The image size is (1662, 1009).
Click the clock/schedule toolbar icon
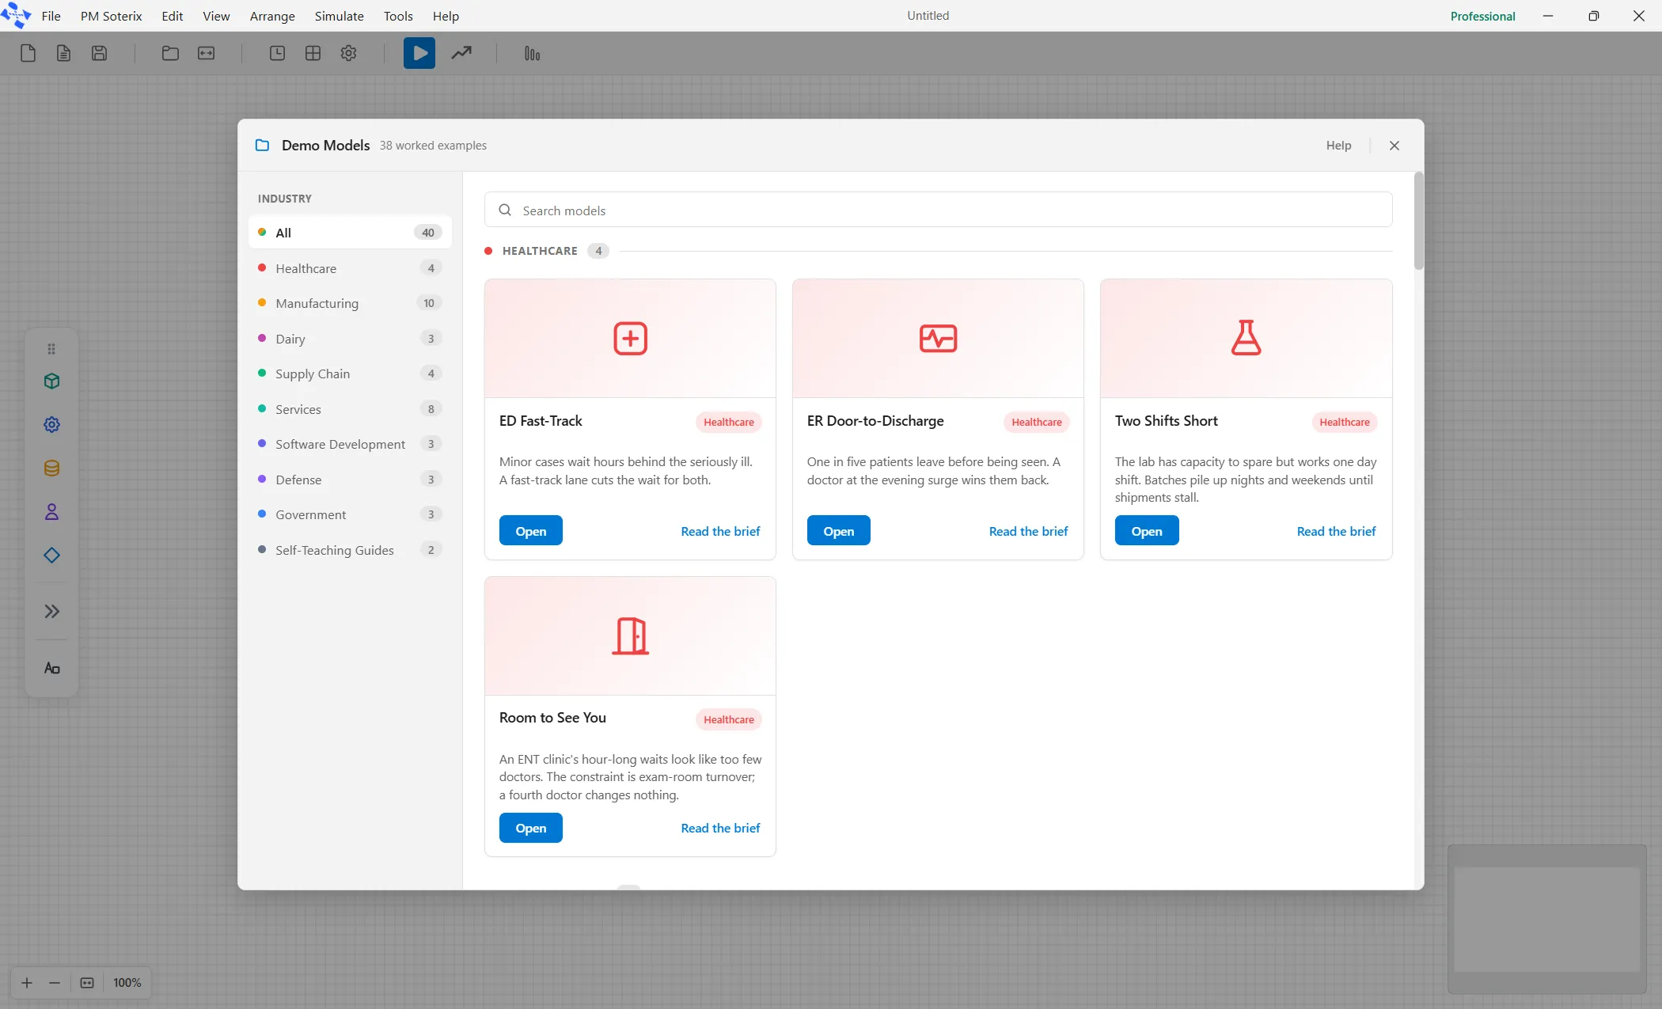277,53
